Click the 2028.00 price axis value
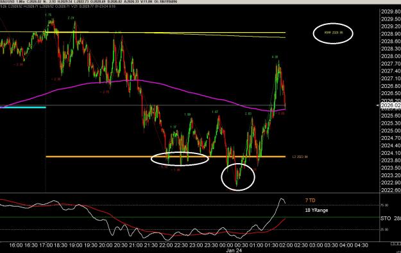Screen dimensions: 401x253 pos(391,56)
